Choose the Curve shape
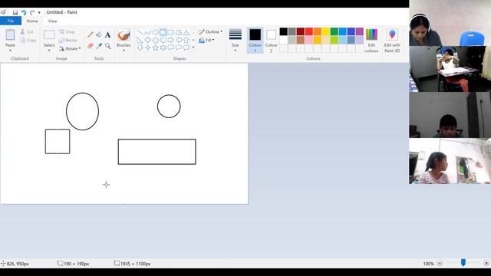Screen dimensions: 491x276 (148, 32)
